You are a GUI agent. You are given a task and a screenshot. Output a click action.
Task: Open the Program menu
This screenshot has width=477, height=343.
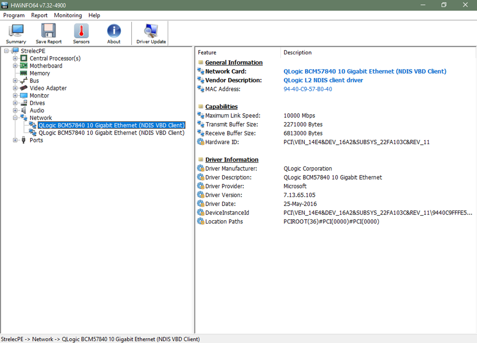(14, 15)
